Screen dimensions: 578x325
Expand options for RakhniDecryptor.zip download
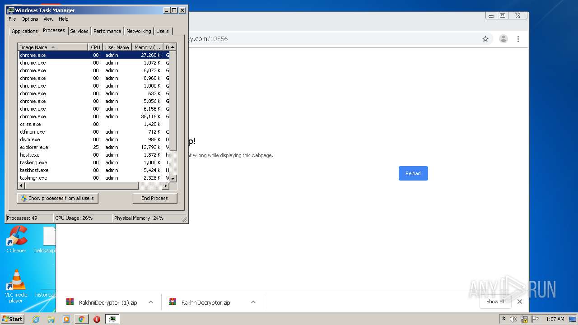click(253, 302)
